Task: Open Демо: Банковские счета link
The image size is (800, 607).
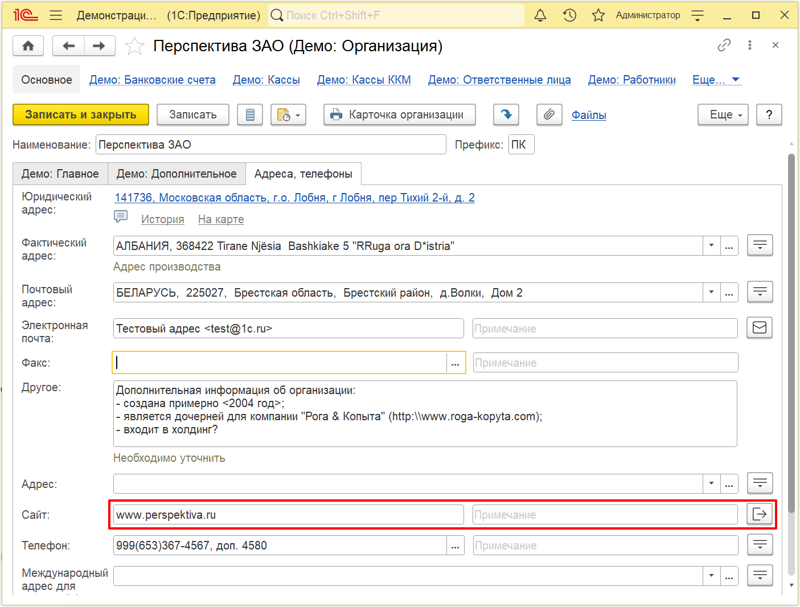Action: tap(153, 80)
